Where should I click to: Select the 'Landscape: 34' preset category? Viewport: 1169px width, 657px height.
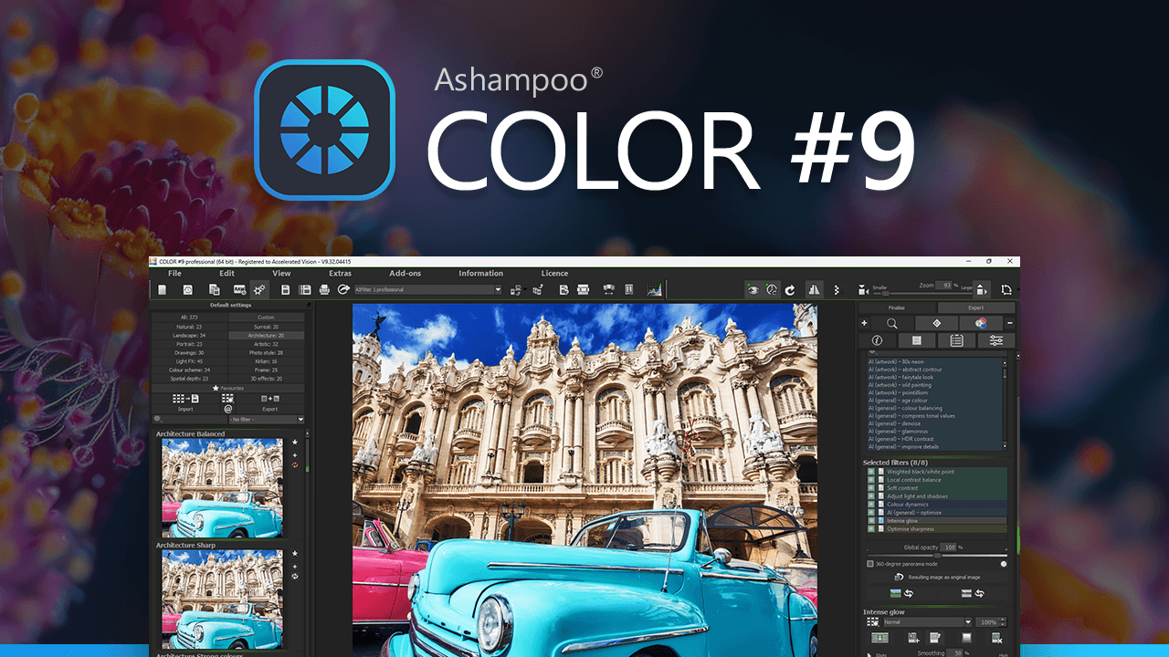(x=190, y=335)
